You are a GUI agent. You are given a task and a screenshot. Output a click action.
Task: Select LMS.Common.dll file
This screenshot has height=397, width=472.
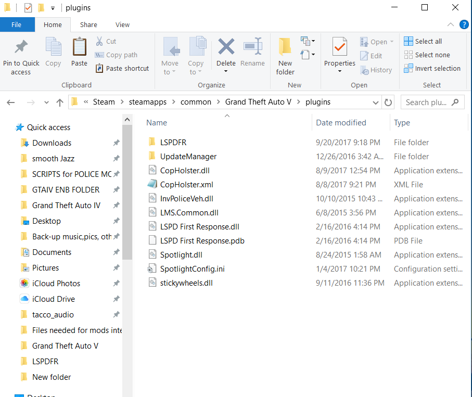point(189,212)
